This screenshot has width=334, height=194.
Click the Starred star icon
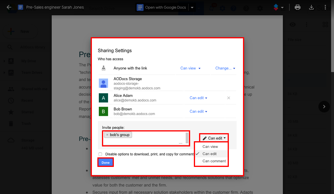click(x=11, y=112)
